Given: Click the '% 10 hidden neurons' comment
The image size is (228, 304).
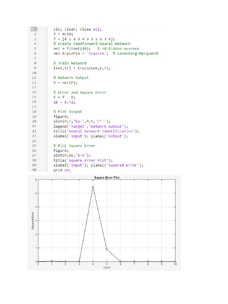Looking at the screenshot, I should pyautogui.click(x=118, y=49).
